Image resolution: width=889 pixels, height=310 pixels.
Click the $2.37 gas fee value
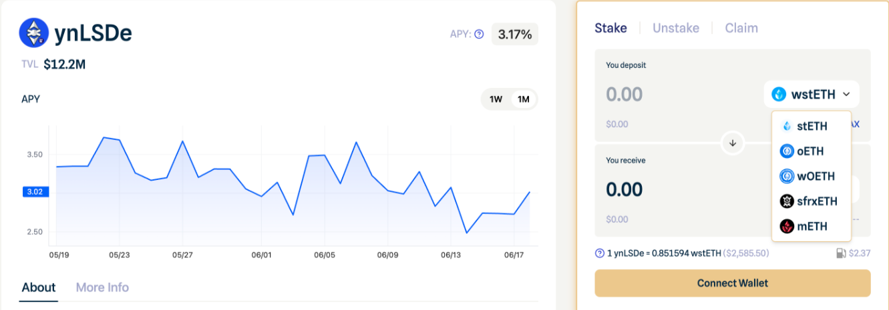(x=860, y=253)
